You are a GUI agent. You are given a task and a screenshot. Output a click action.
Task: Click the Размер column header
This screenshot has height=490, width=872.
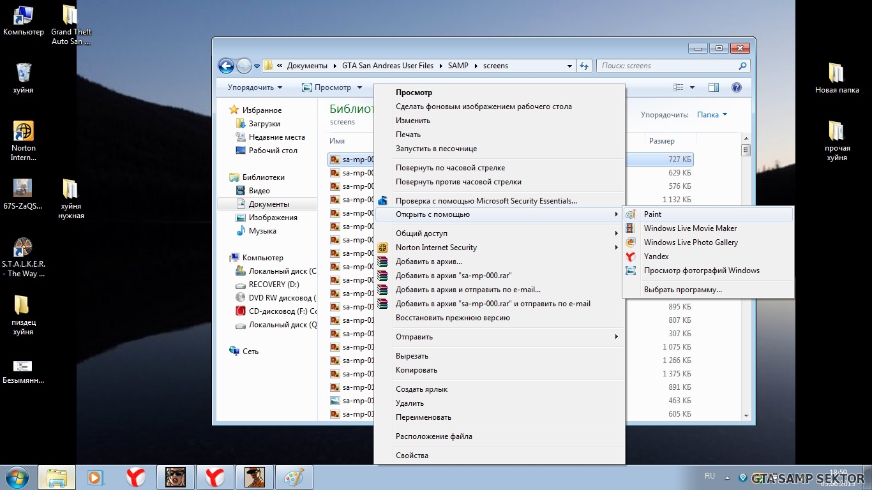661,141
